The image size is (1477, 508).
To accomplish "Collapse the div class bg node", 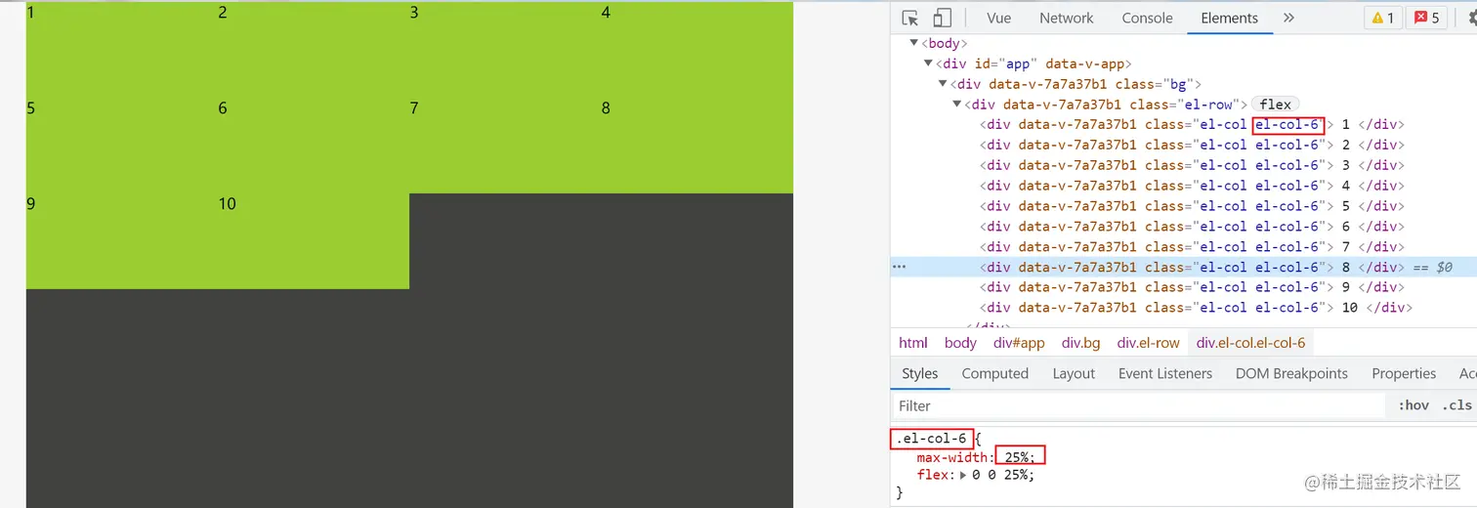I will 943,84.
